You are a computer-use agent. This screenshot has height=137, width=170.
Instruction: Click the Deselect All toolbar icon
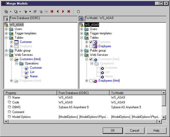(16, 12)
